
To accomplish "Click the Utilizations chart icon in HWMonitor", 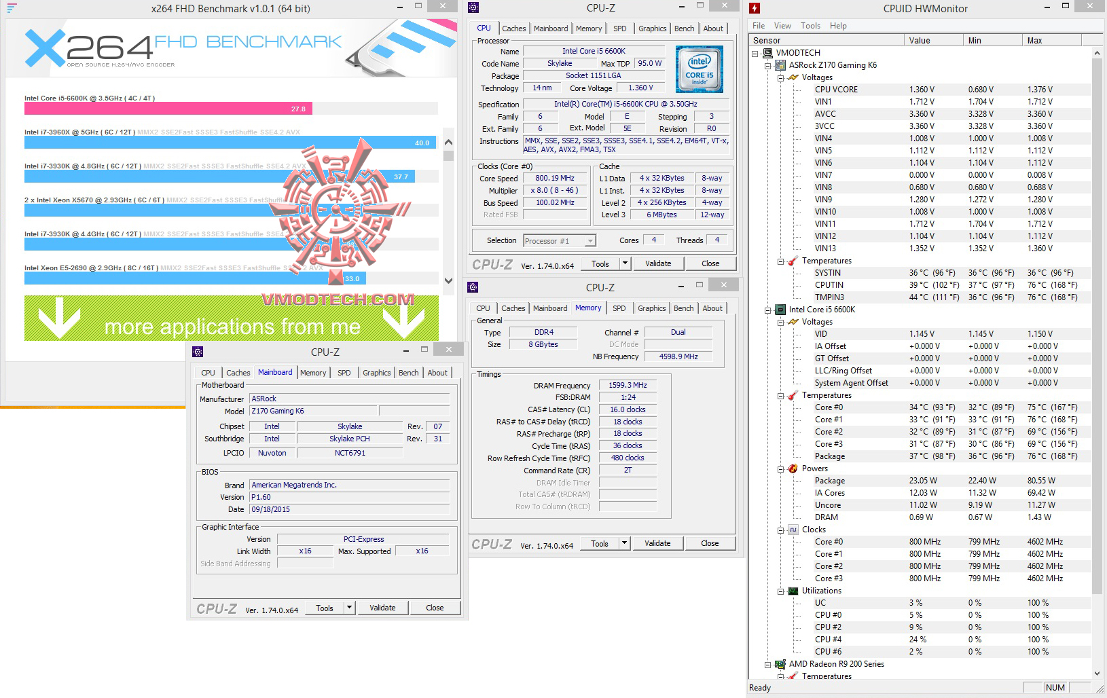I will coord(793,591).
